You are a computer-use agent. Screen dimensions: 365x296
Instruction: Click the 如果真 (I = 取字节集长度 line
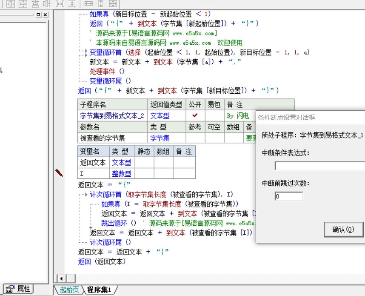[x=170, y=204]
